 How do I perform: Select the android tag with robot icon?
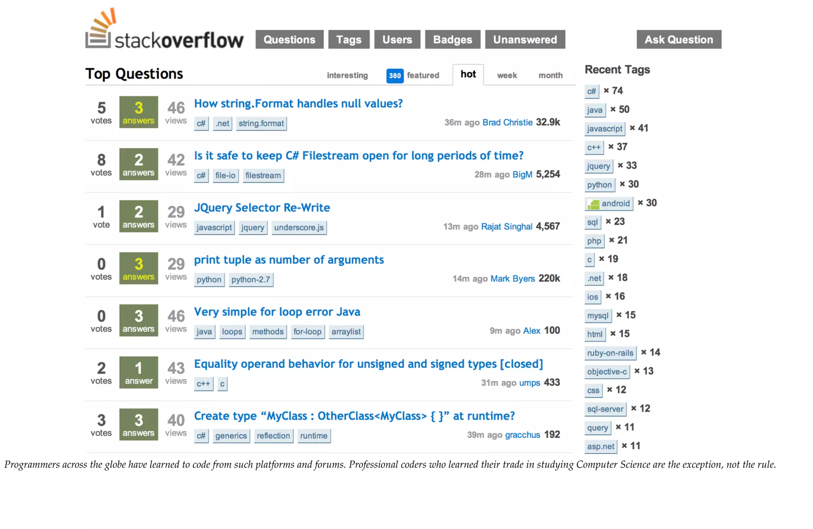click(609, 204)
